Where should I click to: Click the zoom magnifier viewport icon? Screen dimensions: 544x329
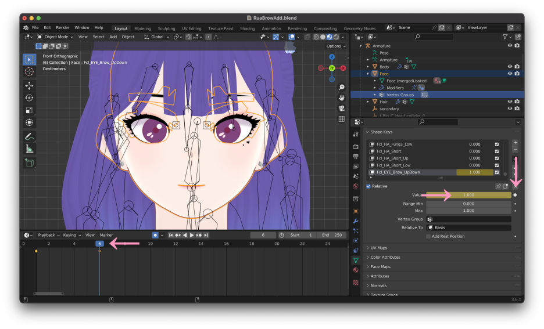tap(342, 87)
